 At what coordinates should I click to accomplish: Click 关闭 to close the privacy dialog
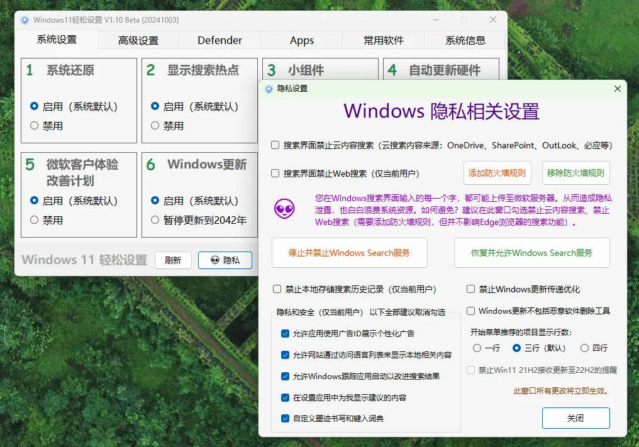point(575,417)
